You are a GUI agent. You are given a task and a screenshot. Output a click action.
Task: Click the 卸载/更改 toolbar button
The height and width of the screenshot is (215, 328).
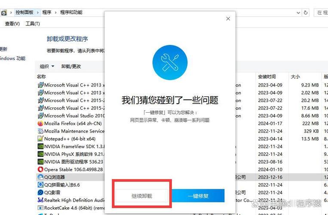pos(71,66)
